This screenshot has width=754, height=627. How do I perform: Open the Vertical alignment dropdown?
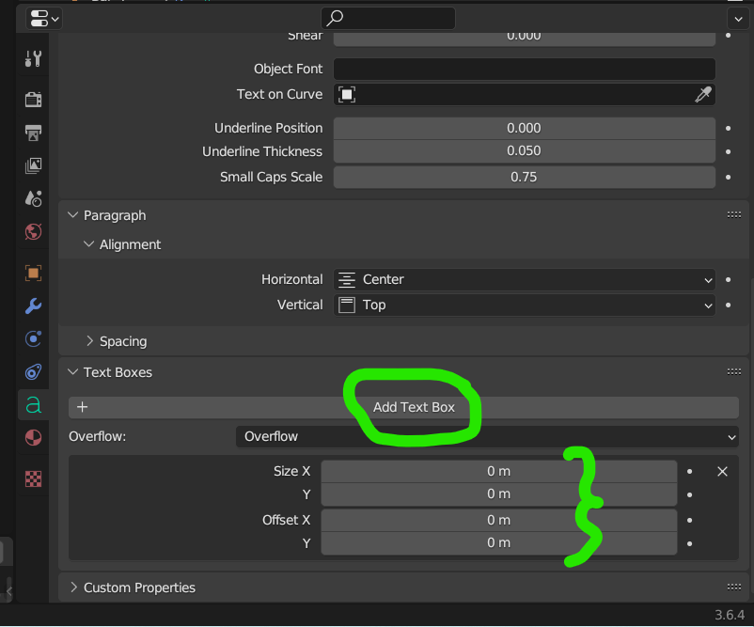click(524, 305)
